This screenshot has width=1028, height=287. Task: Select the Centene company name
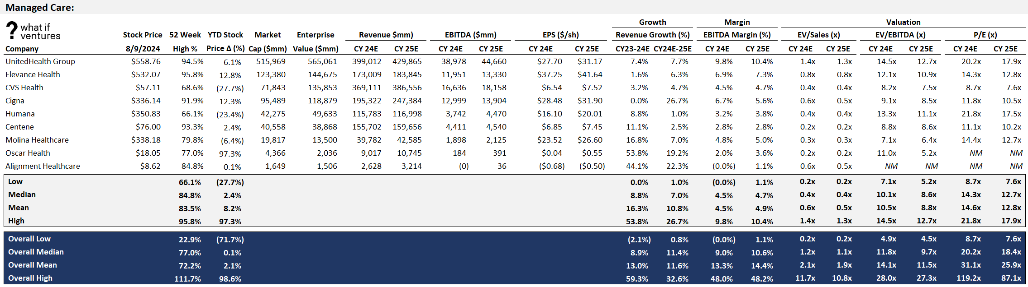click(x=19, y=127)
